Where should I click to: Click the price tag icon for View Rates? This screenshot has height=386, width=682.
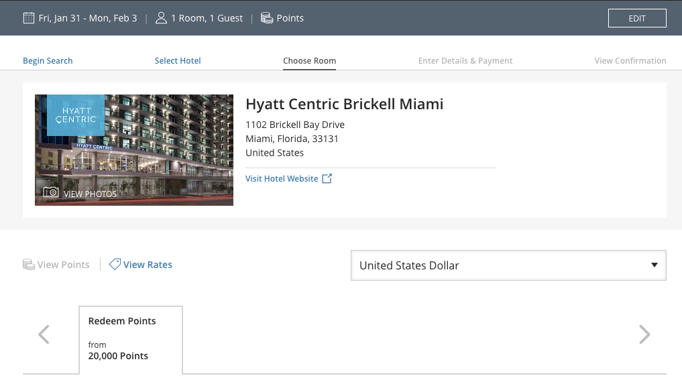point(115,265)
